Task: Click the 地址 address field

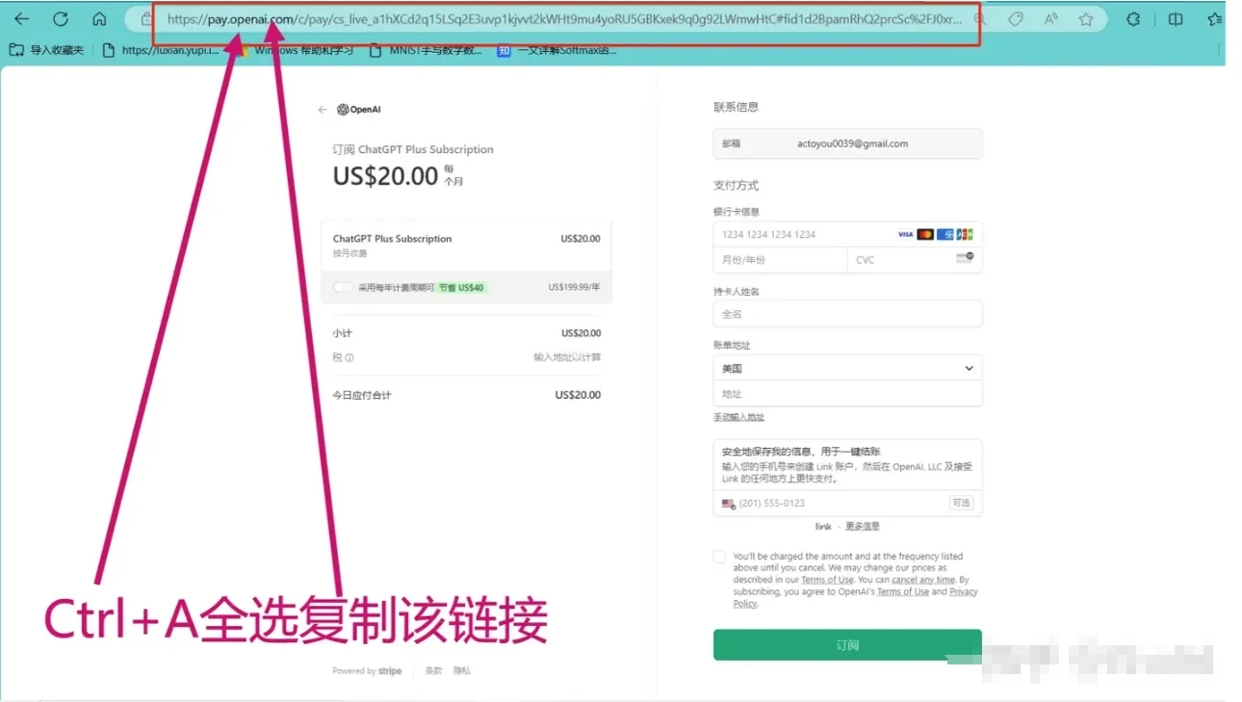Action: pyautogui.click(x=847, y=394)
